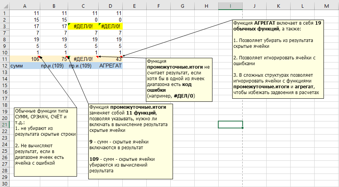Viewport: 339px width, 187px height.
Task: Select column C header
Action: [x=83, y=6]
